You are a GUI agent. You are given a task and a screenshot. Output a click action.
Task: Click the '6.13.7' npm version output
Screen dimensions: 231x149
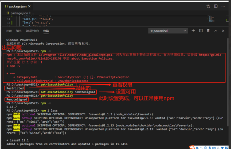[11, 107]
